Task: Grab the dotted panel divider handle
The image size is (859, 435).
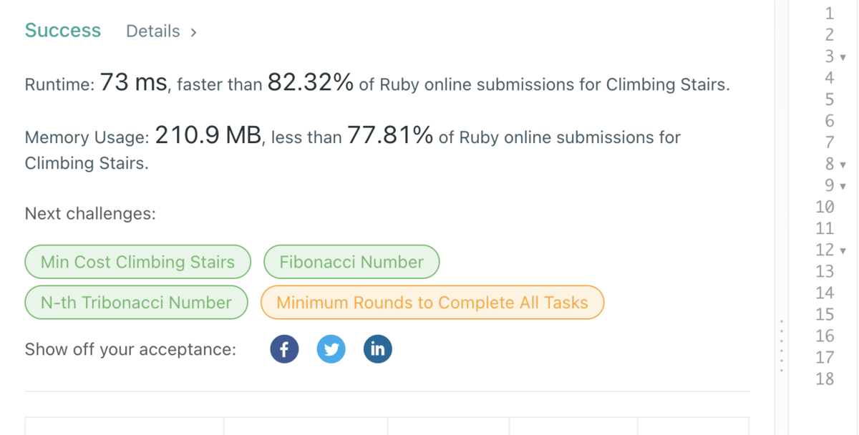Action: pyautogui.click(x=782, y=345)
